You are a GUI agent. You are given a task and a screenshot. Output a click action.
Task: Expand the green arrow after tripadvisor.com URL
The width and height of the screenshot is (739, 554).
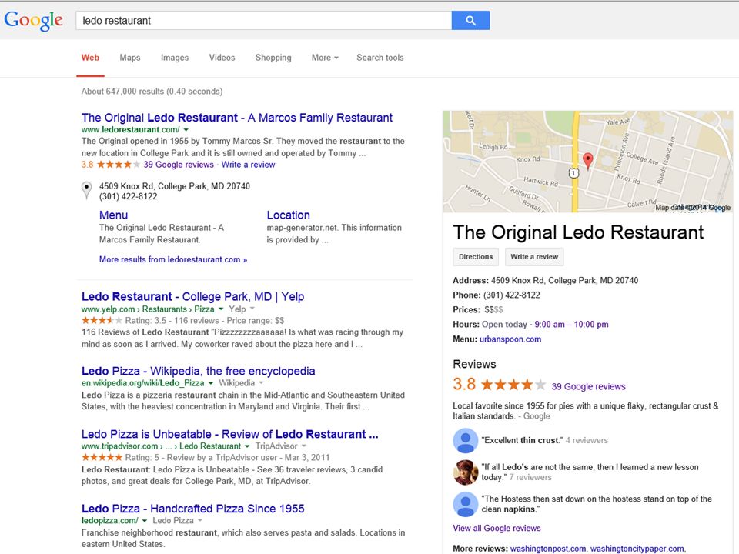tap(247, 446)
